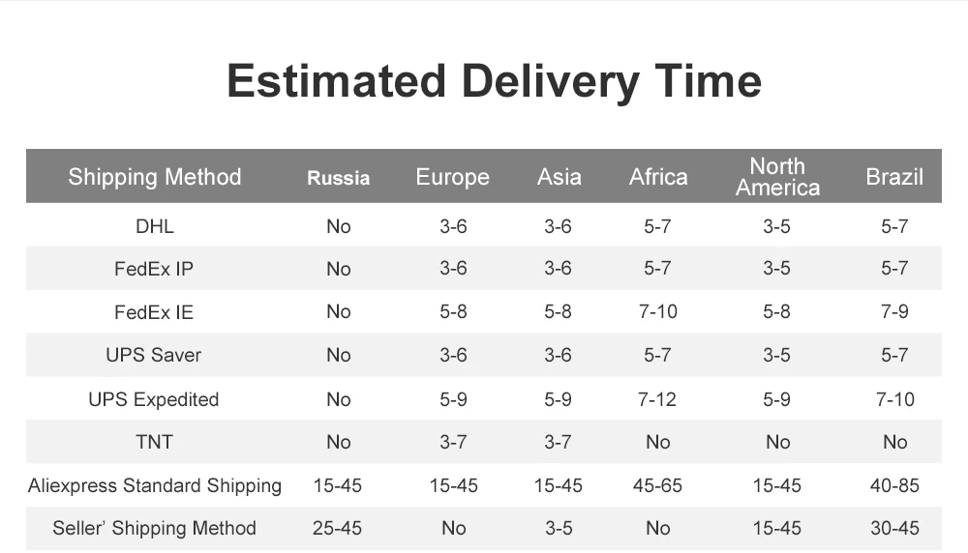Select the 25-45 Russia delivery cell
The image size is (968, 553).
(337, 528)
